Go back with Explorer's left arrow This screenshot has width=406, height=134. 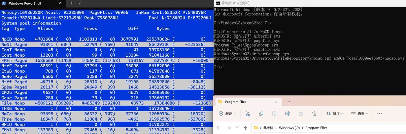pos(219,128)
